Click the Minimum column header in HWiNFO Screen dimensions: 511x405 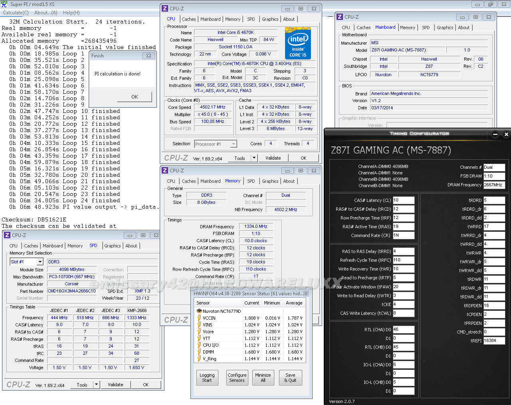[272, 303]
